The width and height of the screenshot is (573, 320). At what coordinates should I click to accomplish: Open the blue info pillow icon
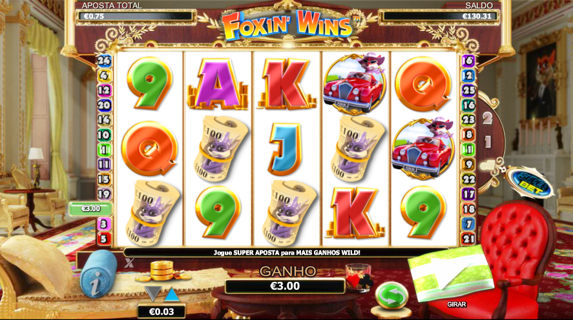point(98,274)
